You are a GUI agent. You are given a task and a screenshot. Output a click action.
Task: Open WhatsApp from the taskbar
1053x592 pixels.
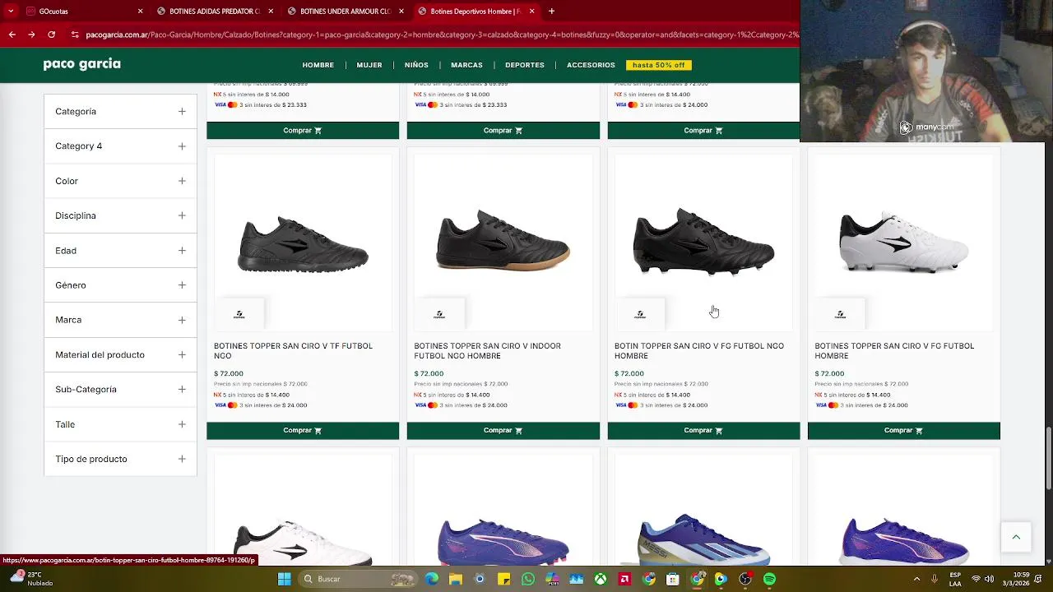[x=528, y=579]
